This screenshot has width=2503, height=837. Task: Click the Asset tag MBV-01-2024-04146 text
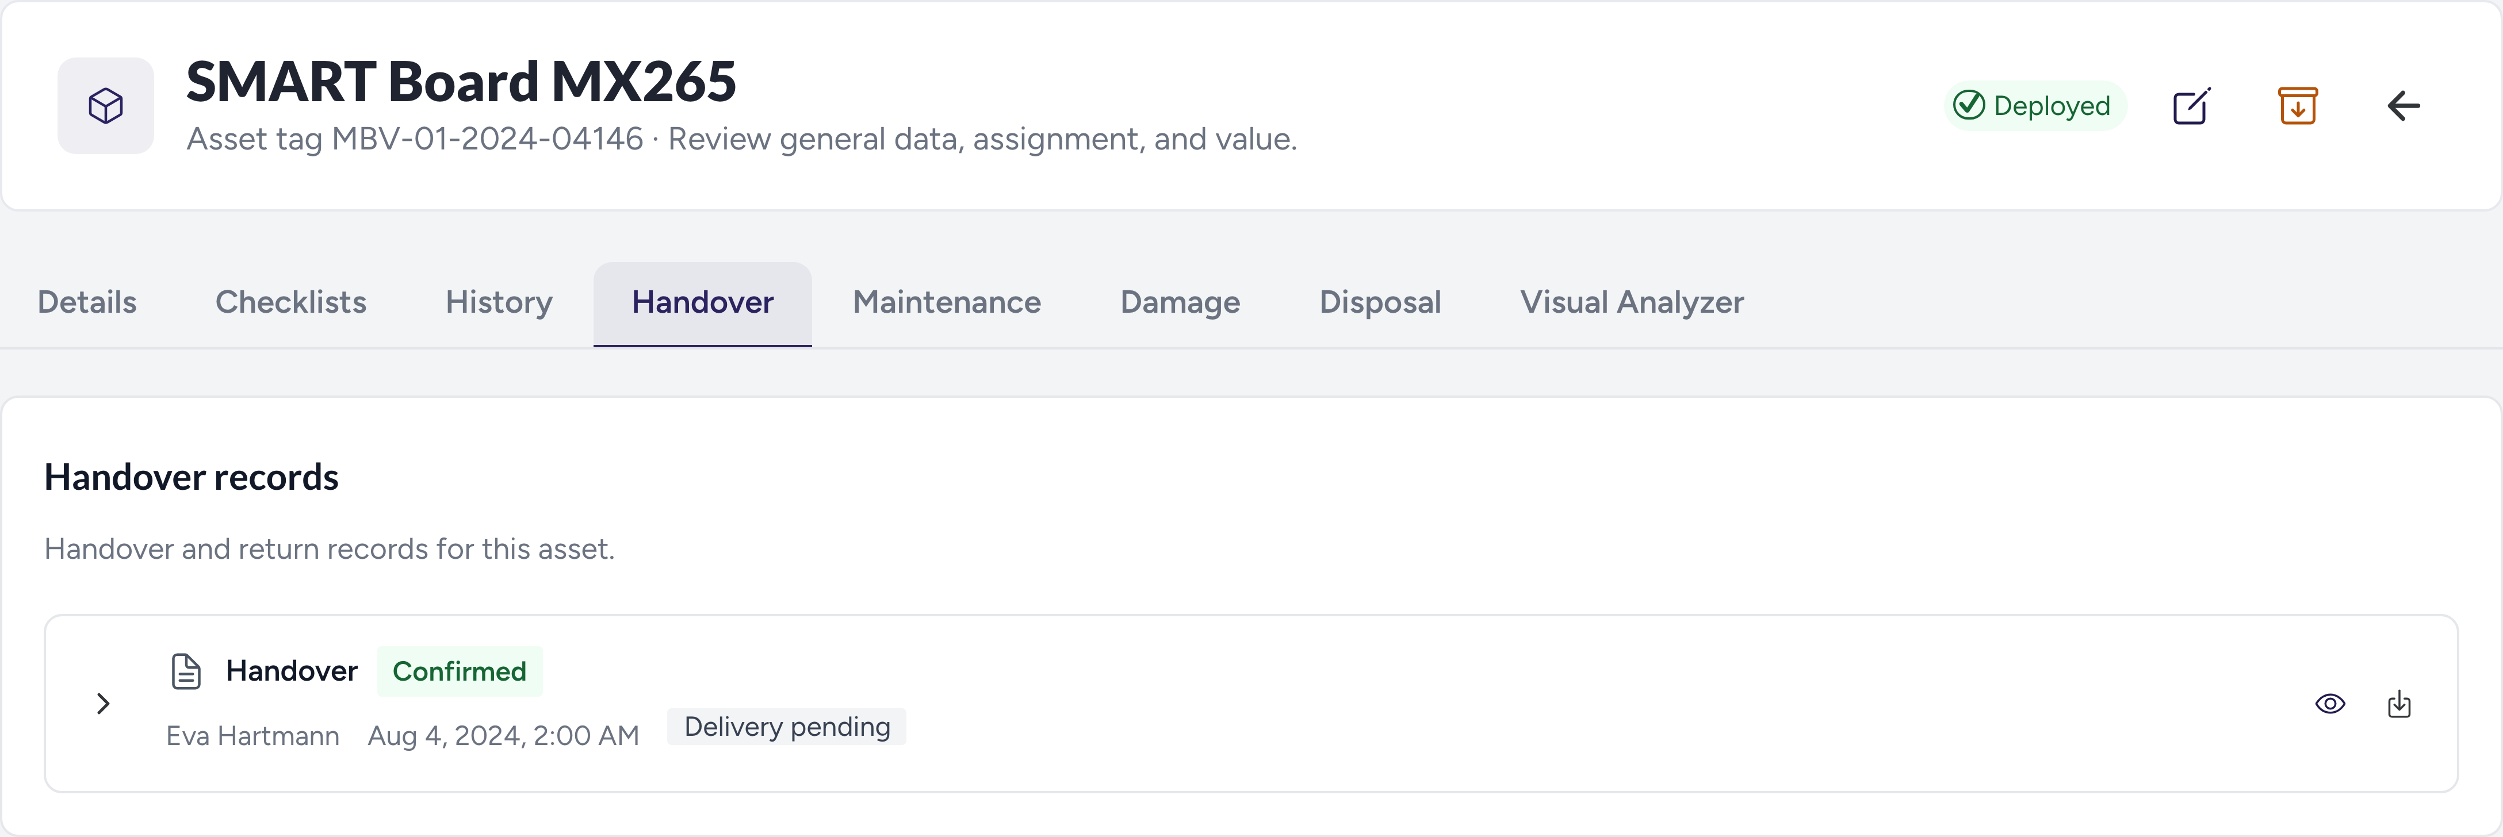tap(415, 139)
